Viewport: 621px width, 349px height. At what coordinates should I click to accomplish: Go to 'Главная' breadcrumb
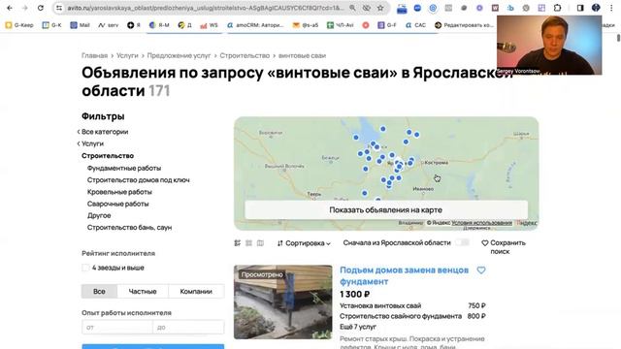pos(95,56)
